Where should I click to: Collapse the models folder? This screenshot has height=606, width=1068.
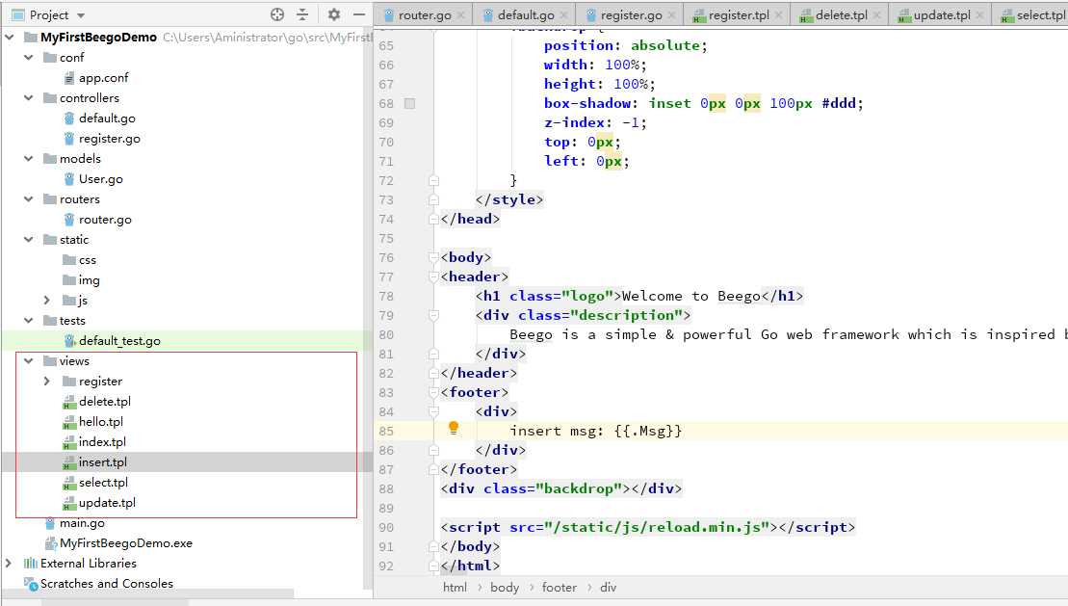(x=29, y=158)
